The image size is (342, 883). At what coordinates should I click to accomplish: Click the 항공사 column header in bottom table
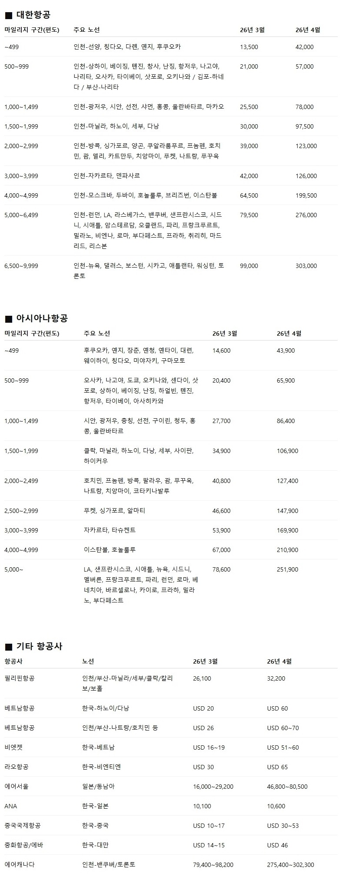click(x=13, y=661)
